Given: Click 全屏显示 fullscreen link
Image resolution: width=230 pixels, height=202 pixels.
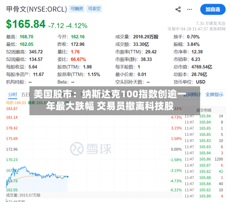Looking at the screenshot, I should pyautogui.click(x=214, y=95).
